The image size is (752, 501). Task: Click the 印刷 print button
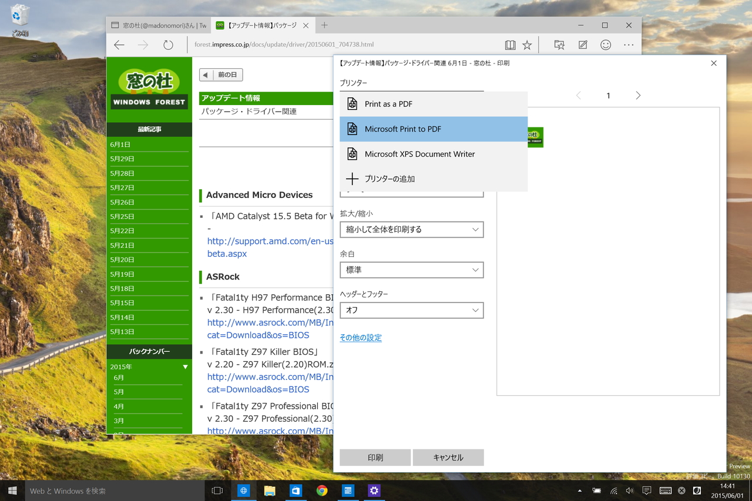[375, 457]
